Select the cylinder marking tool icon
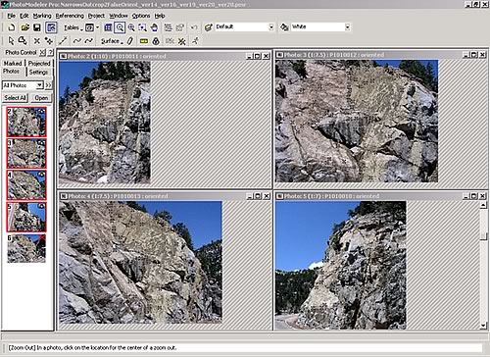Viewport: 490px width, 357px height. click(130, 41)
